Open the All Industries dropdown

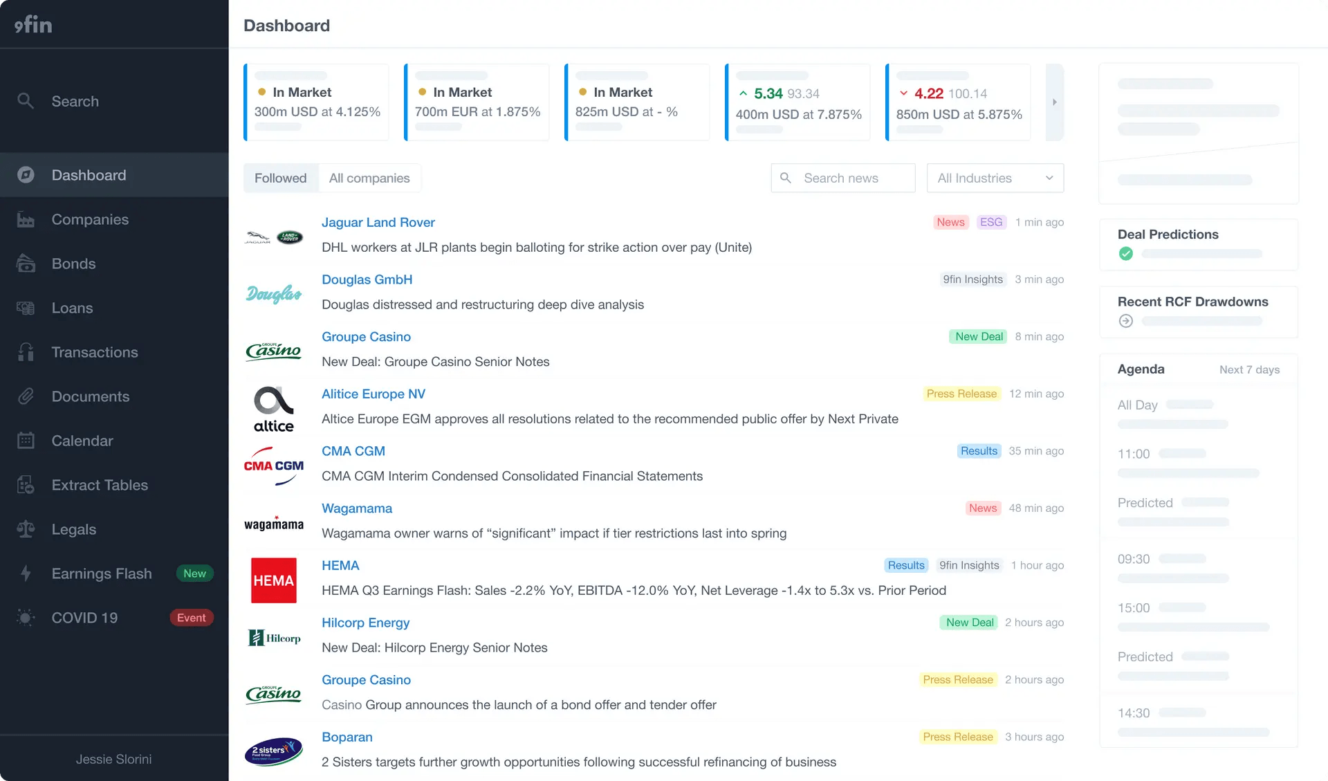[x=995, y=178]
